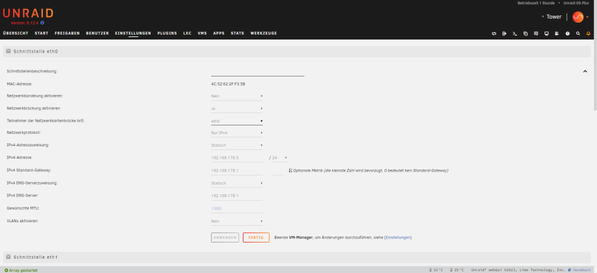Follow the Einstellungen link near VM-Manager
This screenshot has height=273, width=597.
click(398, 238)
